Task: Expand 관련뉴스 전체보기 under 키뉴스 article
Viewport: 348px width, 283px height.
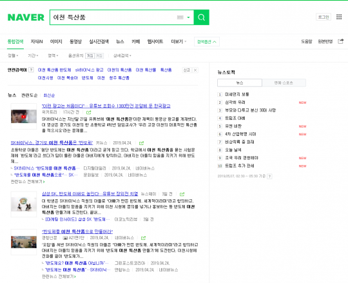Action: click(28, 182)
